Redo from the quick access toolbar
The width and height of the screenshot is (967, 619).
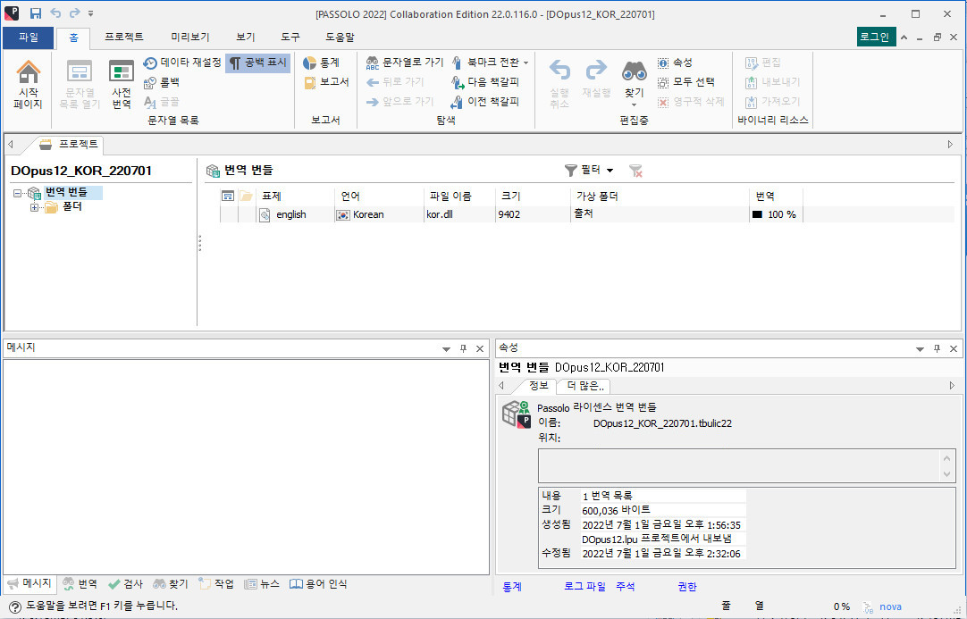pos(74,13)
